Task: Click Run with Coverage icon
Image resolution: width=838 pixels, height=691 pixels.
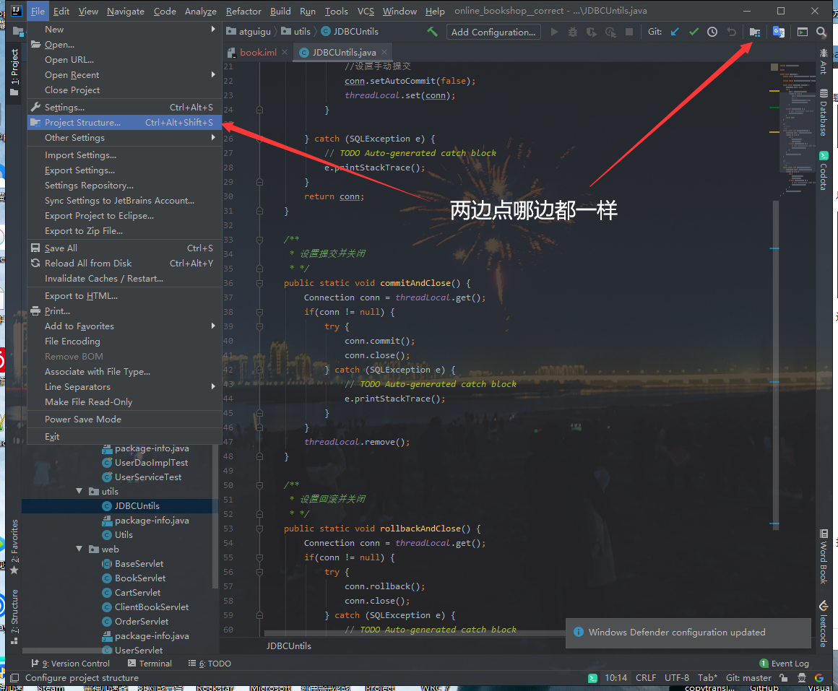Action: [592, 32]
